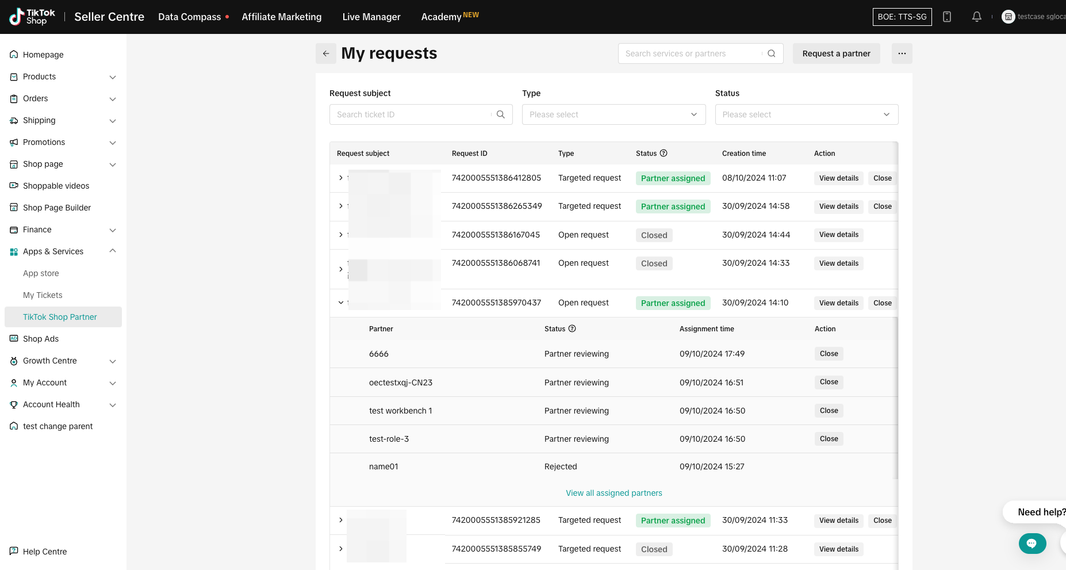This screenshot has width=1066, height=570.
Task: Click the TikTok Shop logo
Action: pyautogui.click(x=33, y=17)
